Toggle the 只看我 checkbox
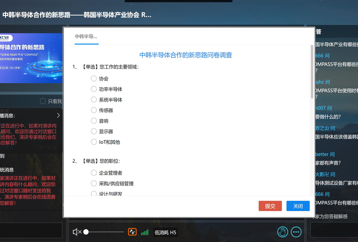The width and height of the screenshot is (358, 242). click(x=43, y=101)
